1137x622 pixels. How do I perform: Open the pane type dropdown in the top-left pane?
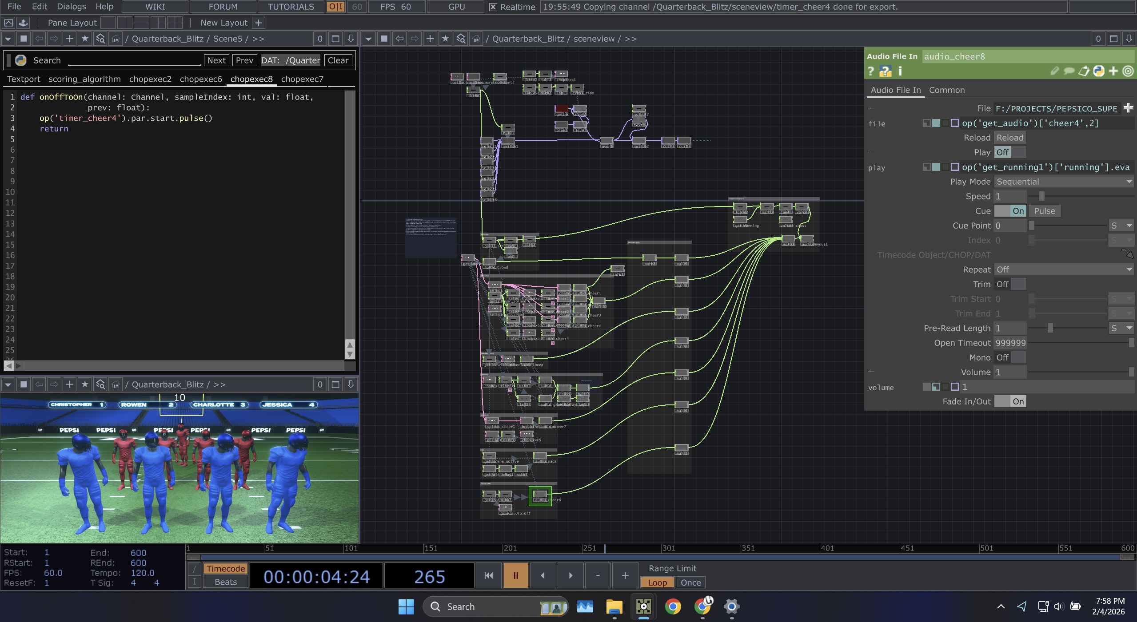8,39
